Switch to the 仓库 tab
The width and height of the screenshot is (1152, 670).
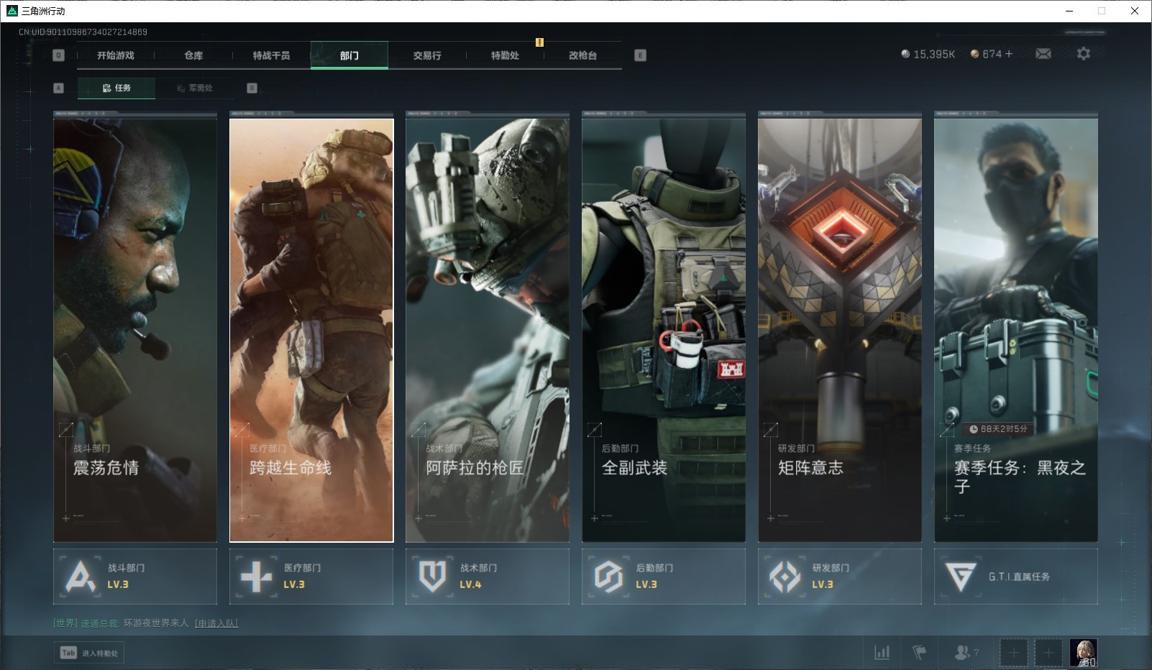(x=193, y=55)
